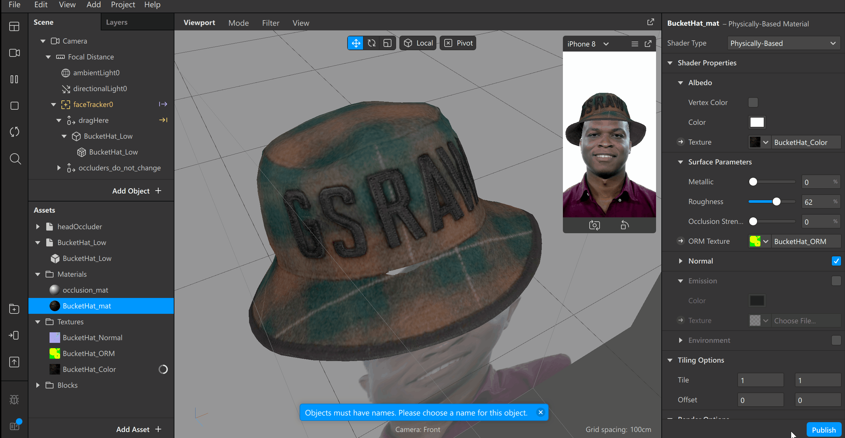Viewport: 845px width, 438px height.
Task: Open the Add menu in the menu bar
Action: (x=93, y=5)
